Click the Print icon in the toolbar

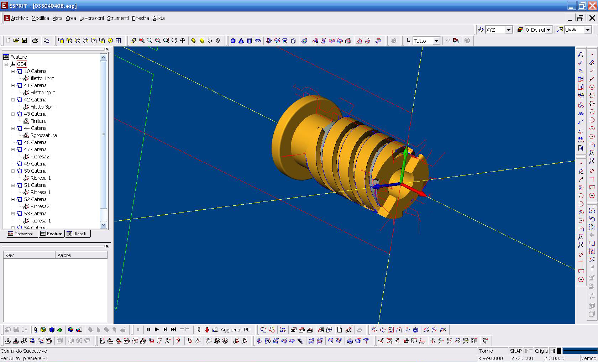click(35, 41)
